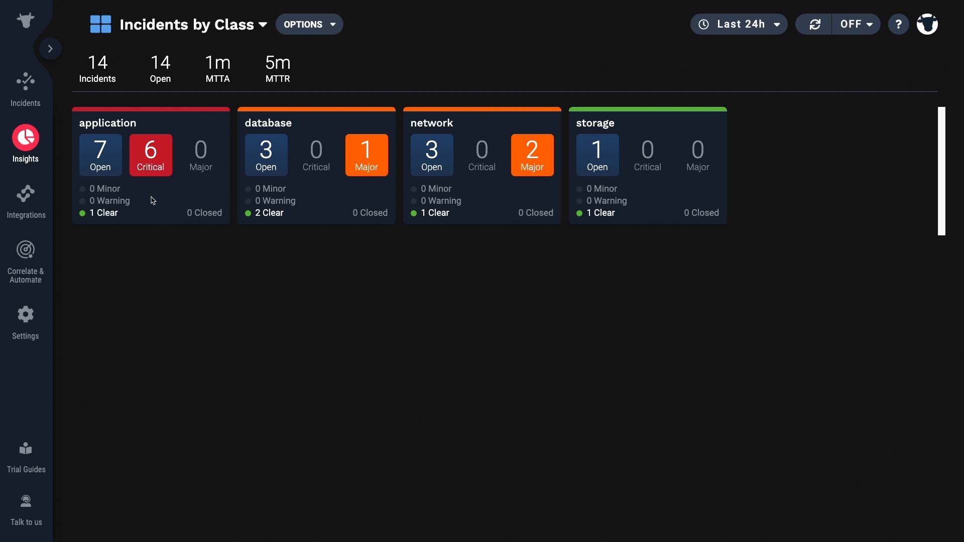Click the refresh/sync icon

(x=814, y=25)
